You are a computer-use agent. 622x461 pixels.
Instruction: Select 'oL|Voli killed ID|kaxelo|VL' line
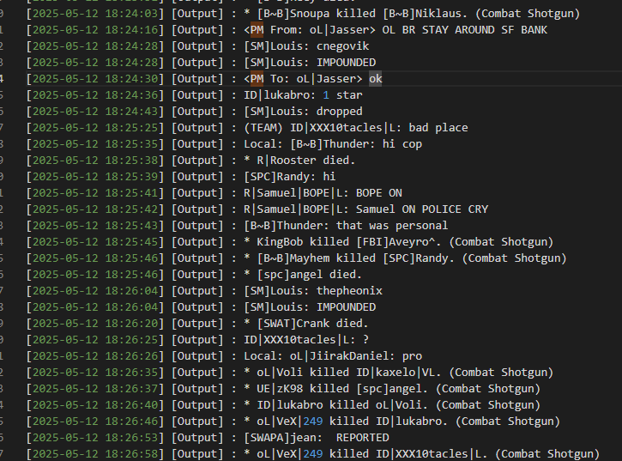(x=290, y=372)
